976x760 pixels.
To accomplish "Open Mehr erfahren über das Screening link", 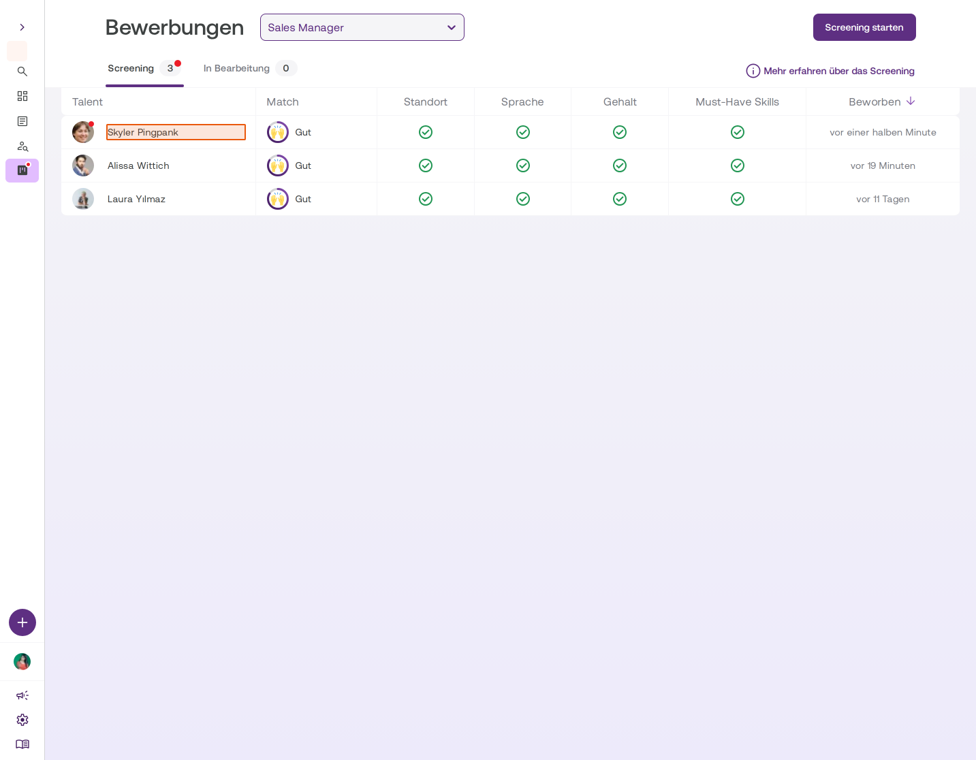I will (839, 71).
